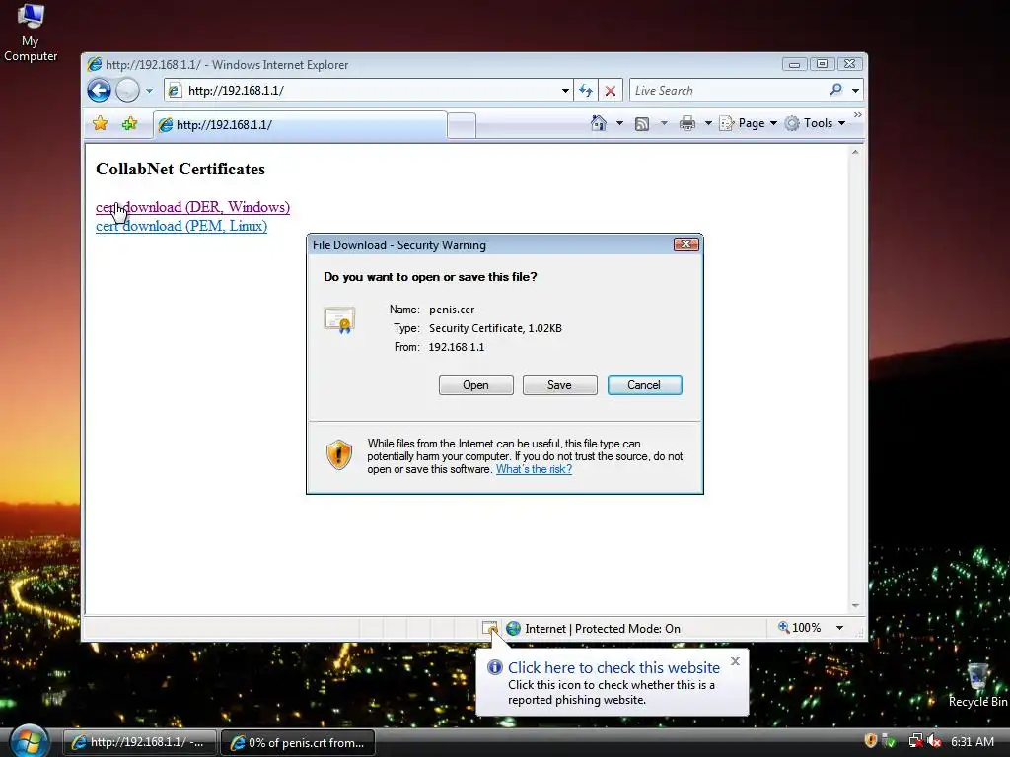1010x757 pixels.
Task: Expand the Home button dropdown arrow
Action: coord(619,123)
